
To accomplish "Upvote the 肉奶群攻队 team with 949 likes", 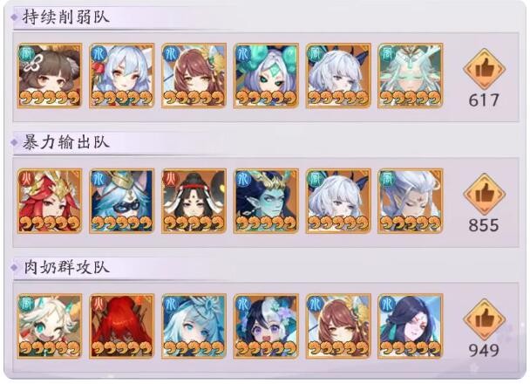I will (484, 319).
